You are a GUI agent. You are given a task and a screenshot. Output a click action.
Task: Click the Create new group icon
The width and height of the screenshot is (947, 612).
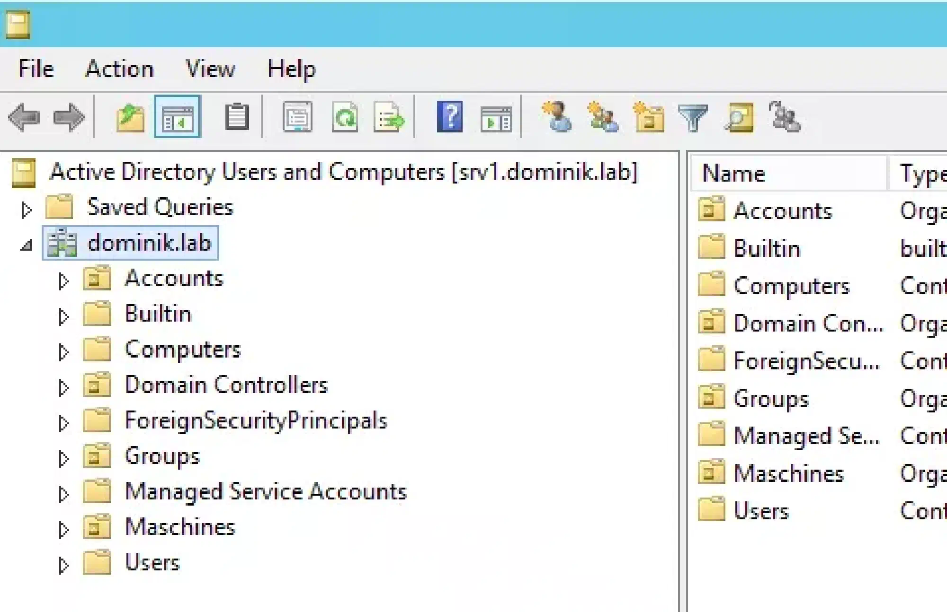pyautogui.click(x=603, y=116)
